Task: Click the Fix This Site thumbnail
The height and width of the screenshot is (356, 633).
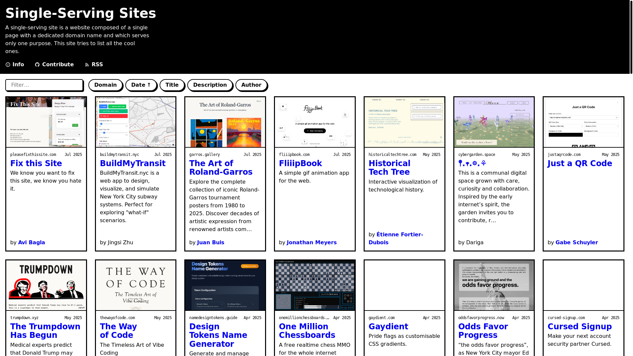Action: point(46,122)
